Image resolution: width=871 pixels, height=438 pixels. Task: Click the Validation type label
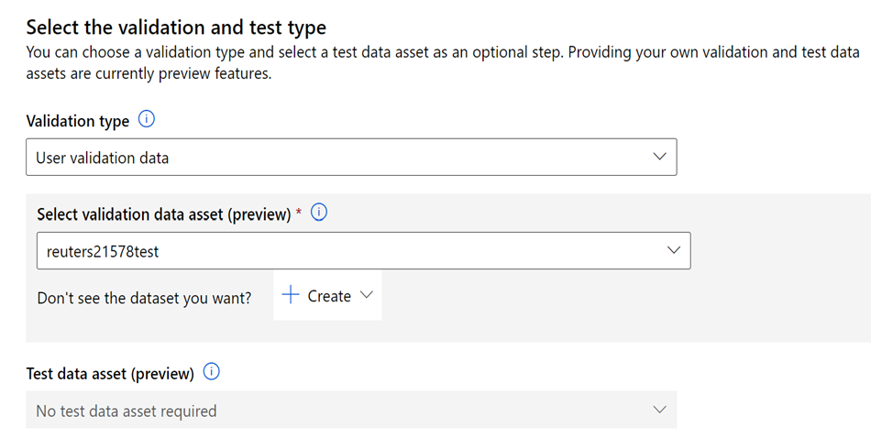78,121
